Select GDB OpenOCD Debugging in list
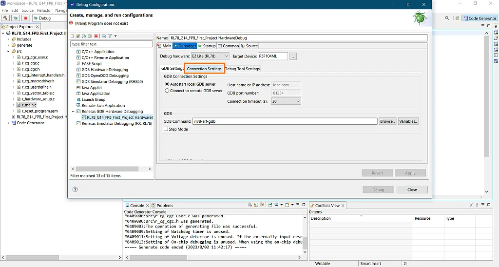 [105, 76]
